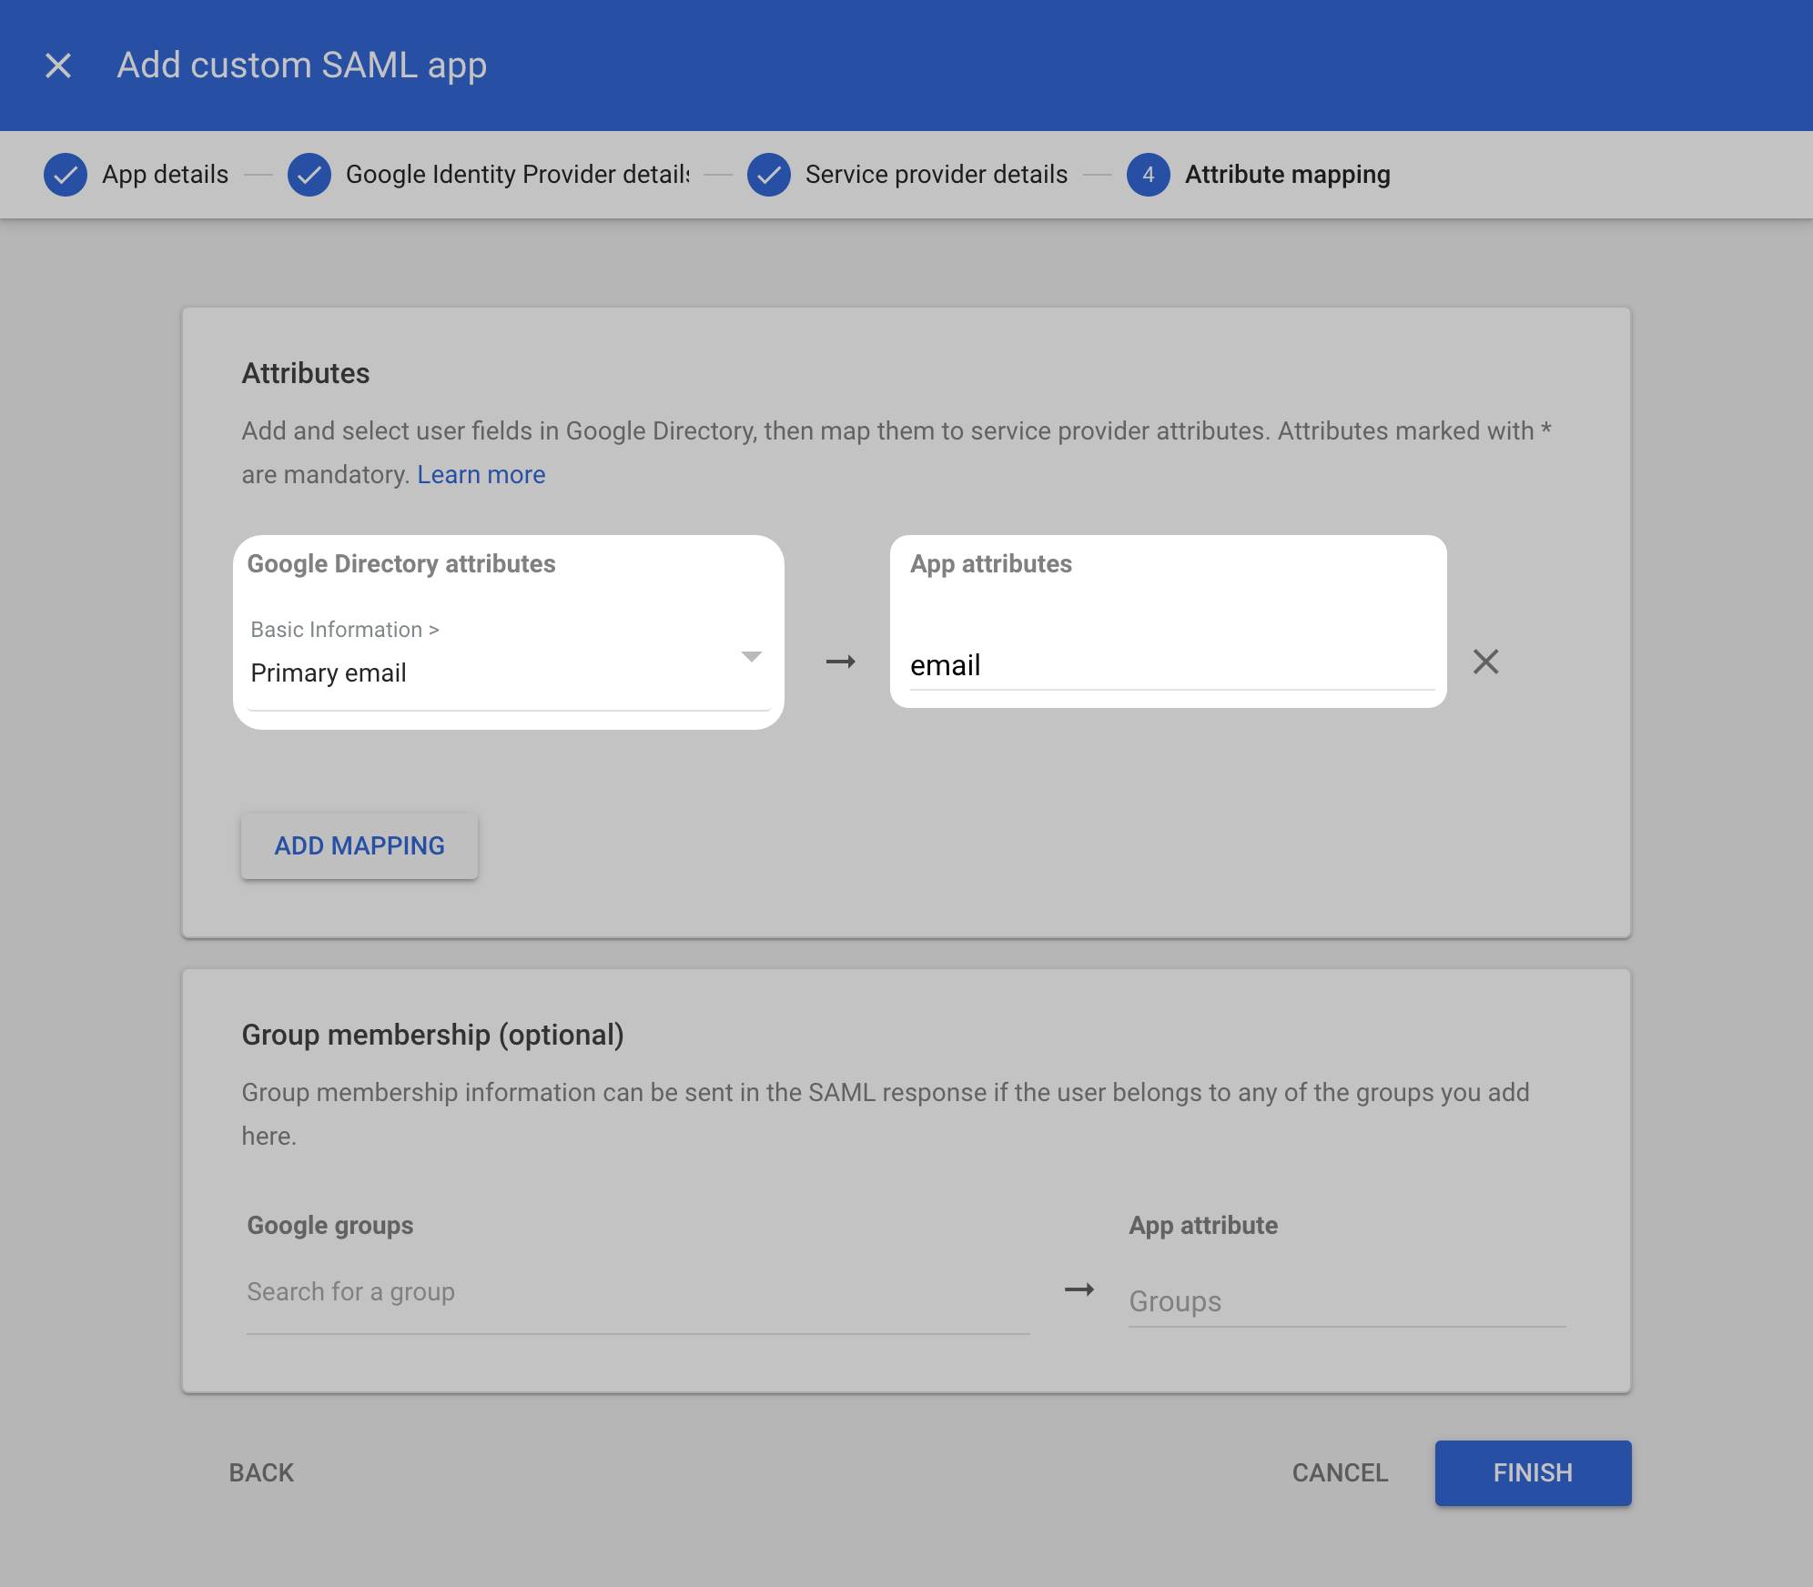Click the Google Identity Provider details checkmark icon
The height and width of the screenshot is (1587, 1813).
[x=309, y=175]
